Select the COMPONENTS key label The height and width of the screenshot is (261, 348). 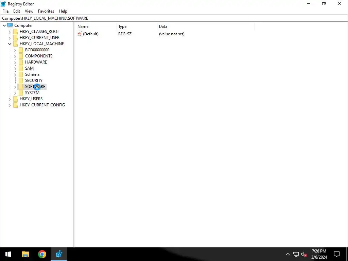pyautogui.click(x=39, y=56)
